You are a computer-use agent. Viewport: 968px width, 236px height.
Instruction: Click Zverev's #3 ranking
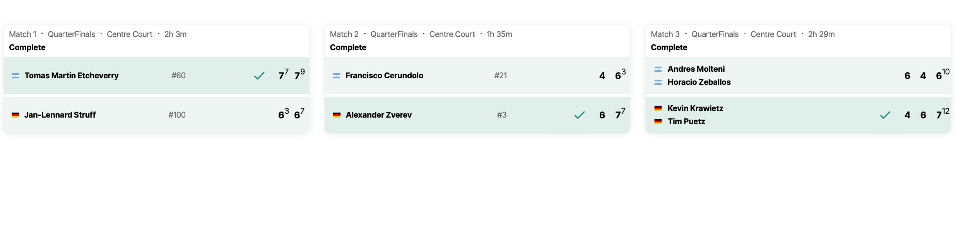click(501, 115)
